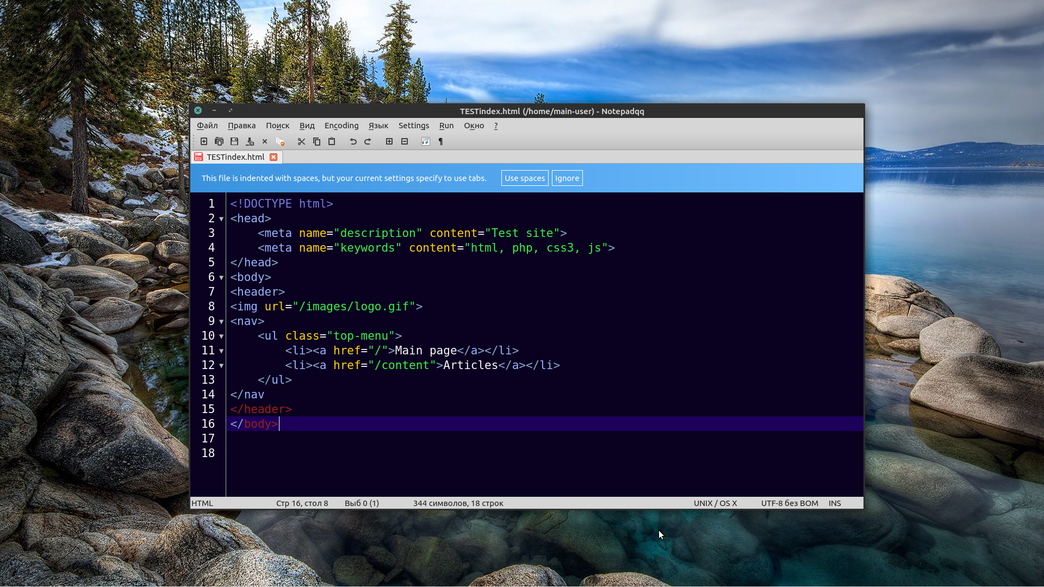Image resolution: width=1044 pixels, height=587 pixels.
Task: Click the UTF-8 без BOM encoding indicator
Action: click(x=790, y=503)
